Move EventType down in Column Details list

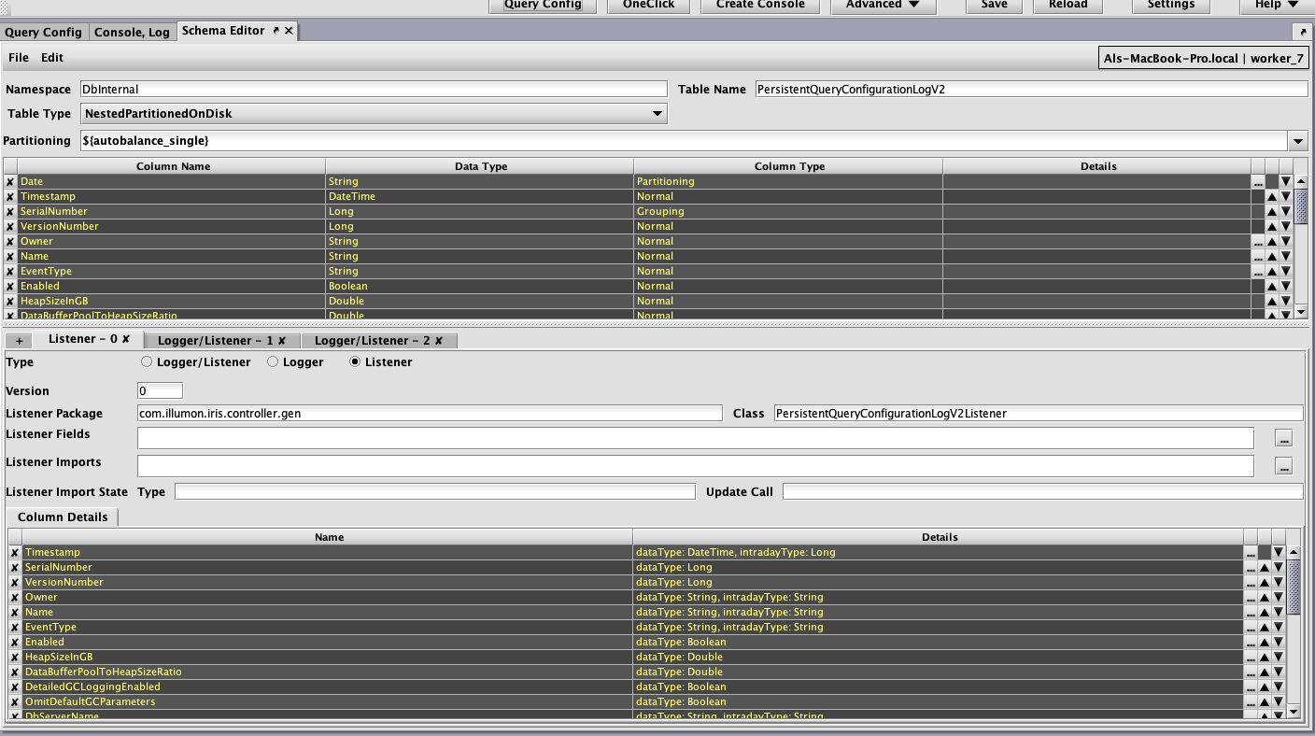[1279, 628]
